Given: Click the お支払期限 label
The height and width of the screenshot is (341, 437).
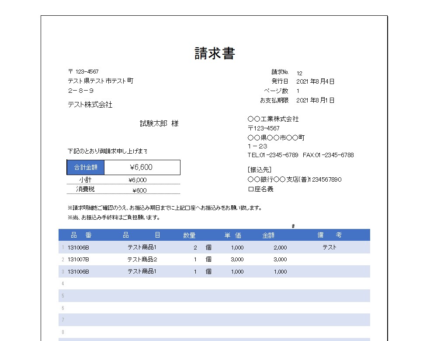Looking at the screenshot, I should tap(274, 100).
